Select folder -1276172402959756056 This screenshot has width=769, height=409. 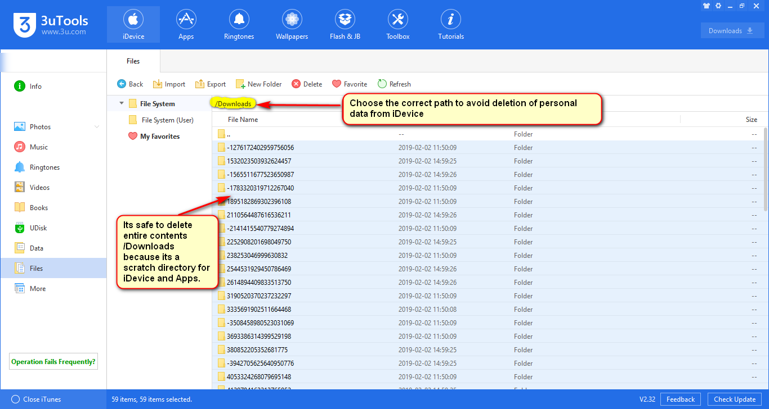click(488, 148)
